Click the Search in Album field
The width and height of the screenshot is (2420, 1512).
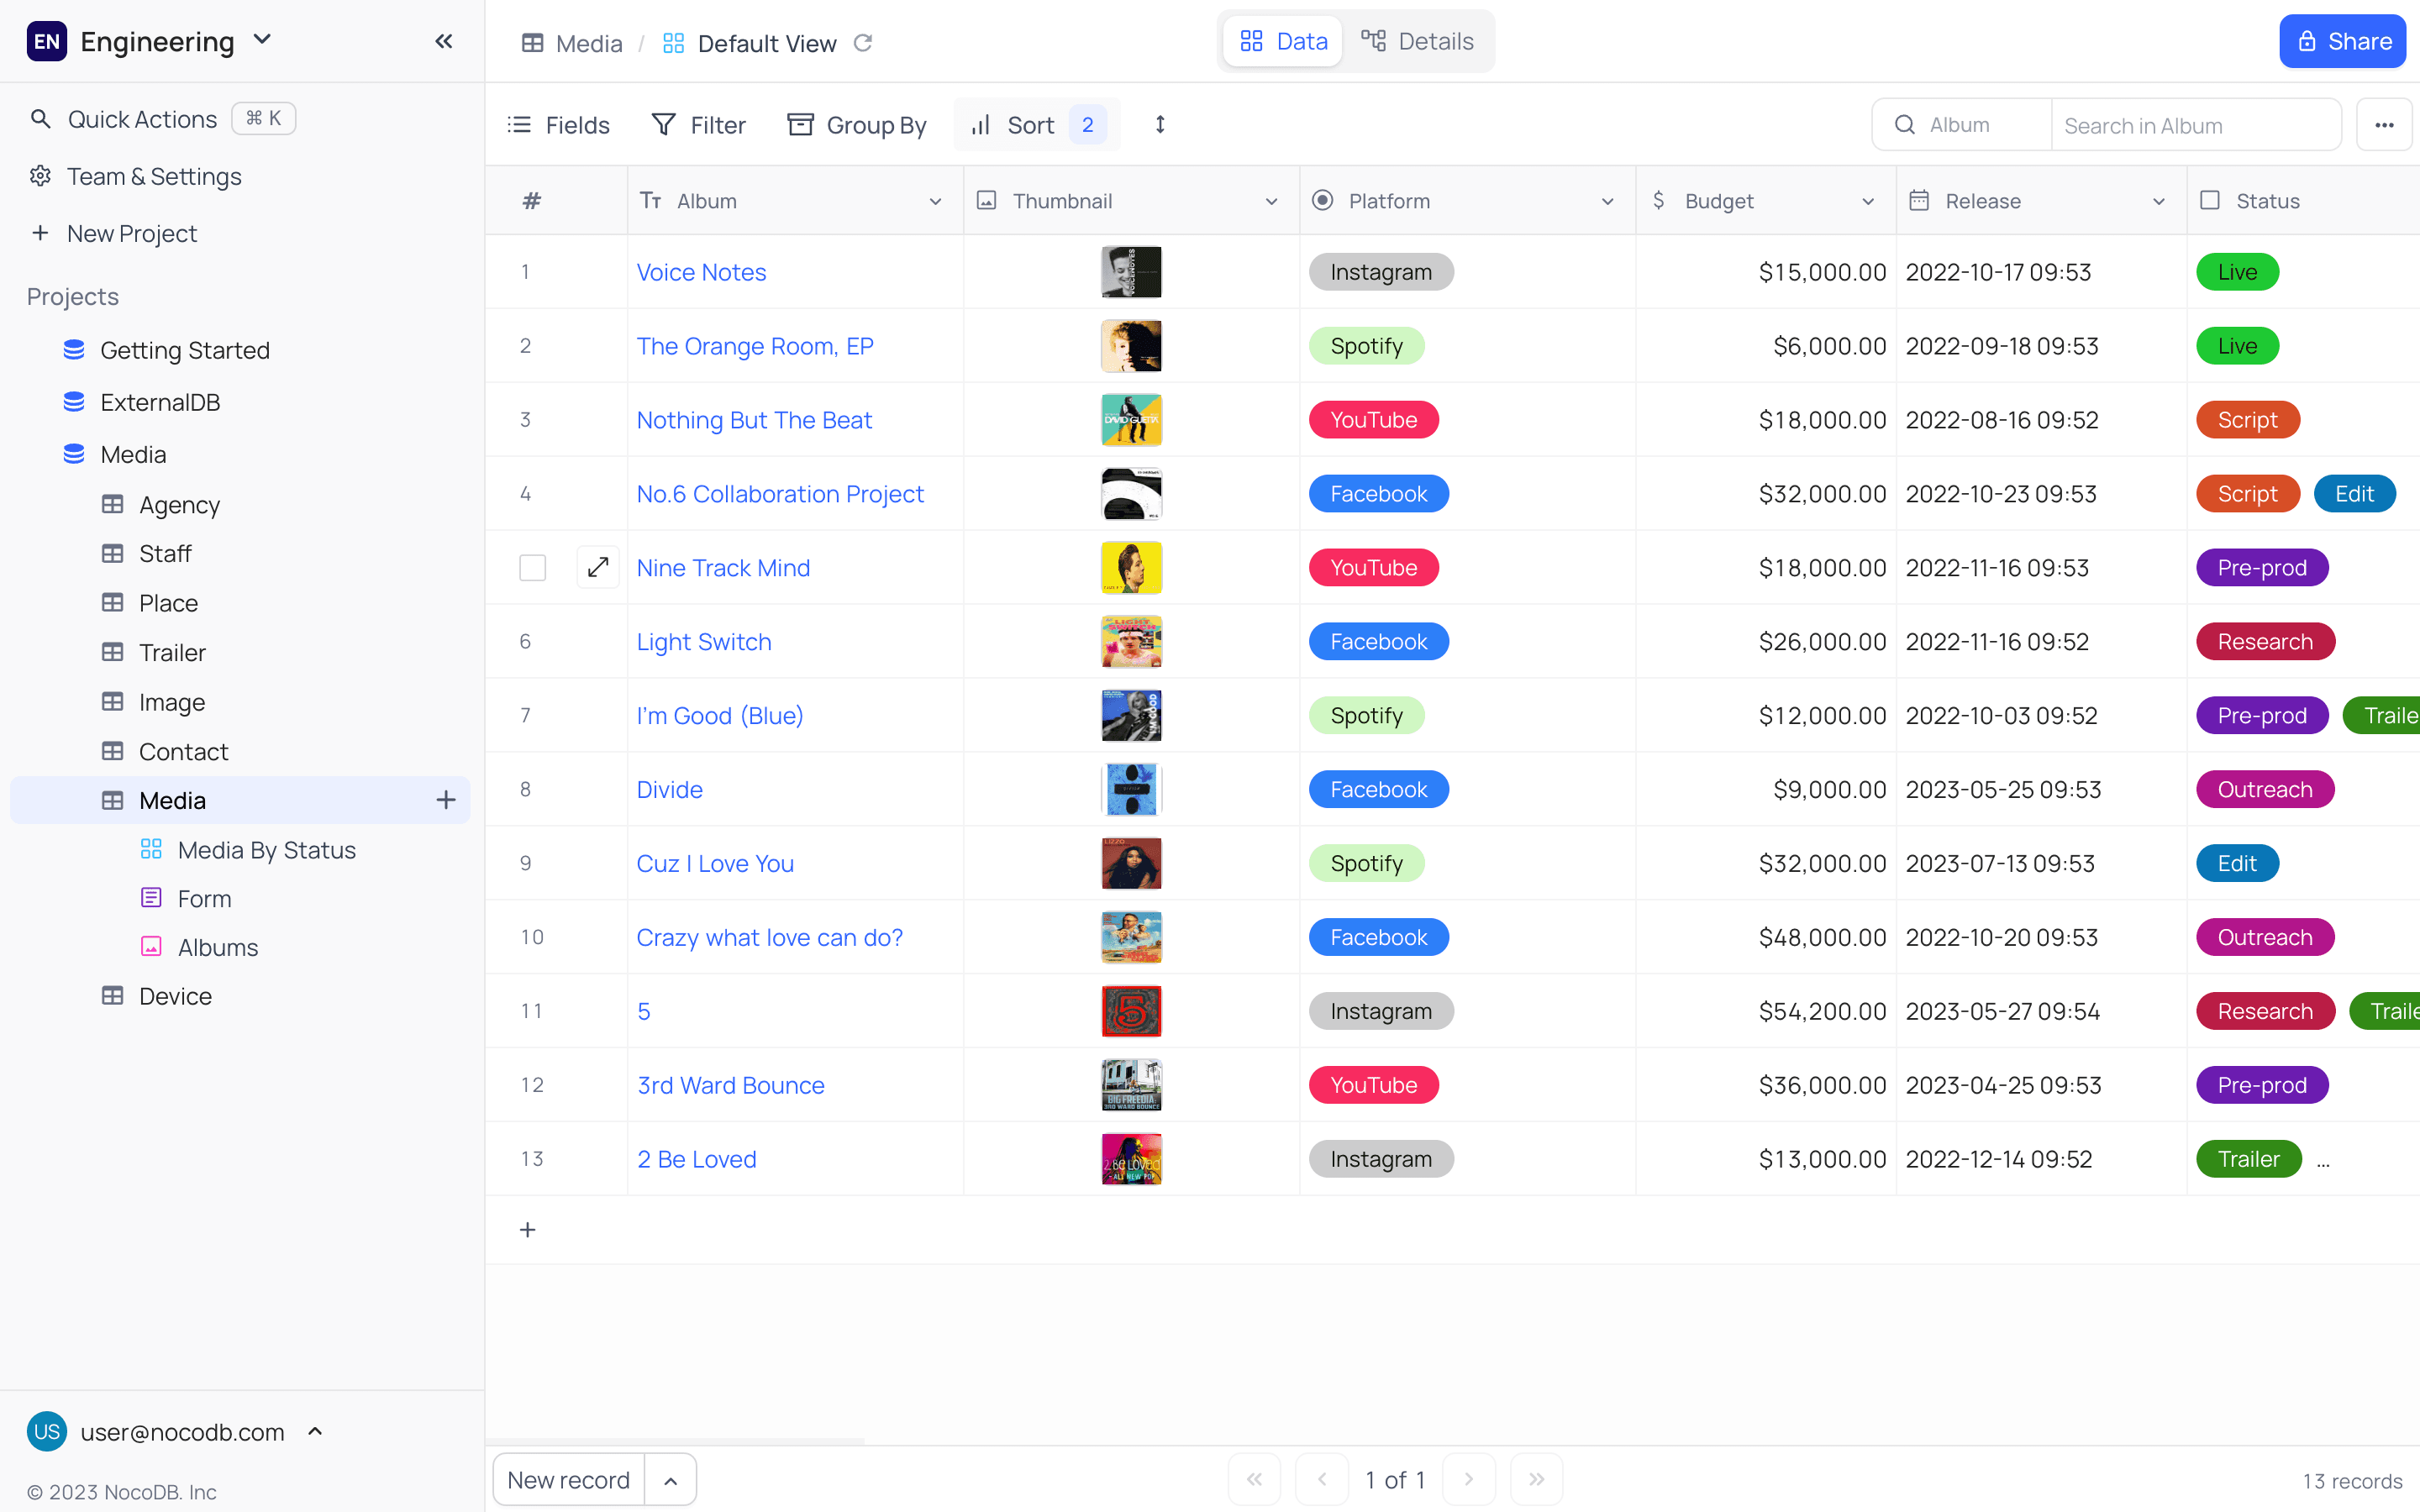coord(2194,125)
